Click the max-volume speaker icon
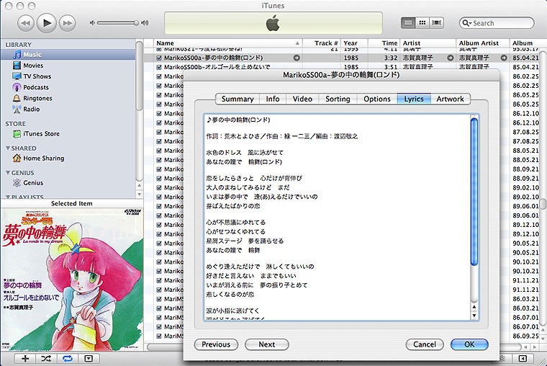The height and width of the screenshot is (366, 547). coord(145,23)
